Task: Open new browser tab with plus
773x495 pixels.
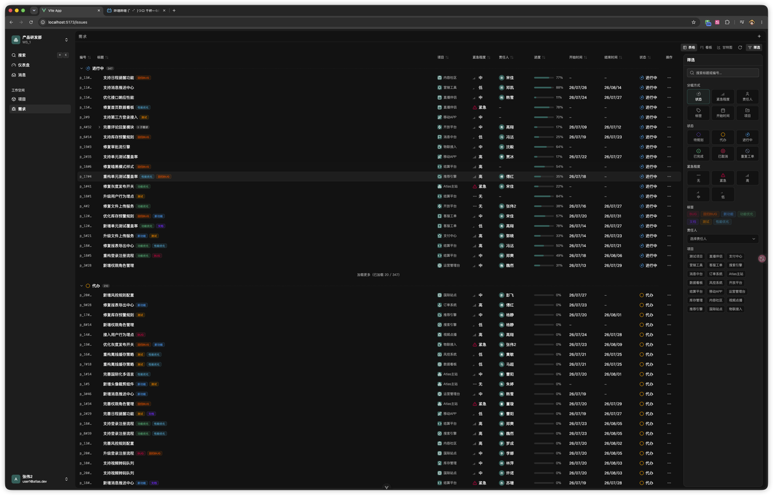Action: 174,10
